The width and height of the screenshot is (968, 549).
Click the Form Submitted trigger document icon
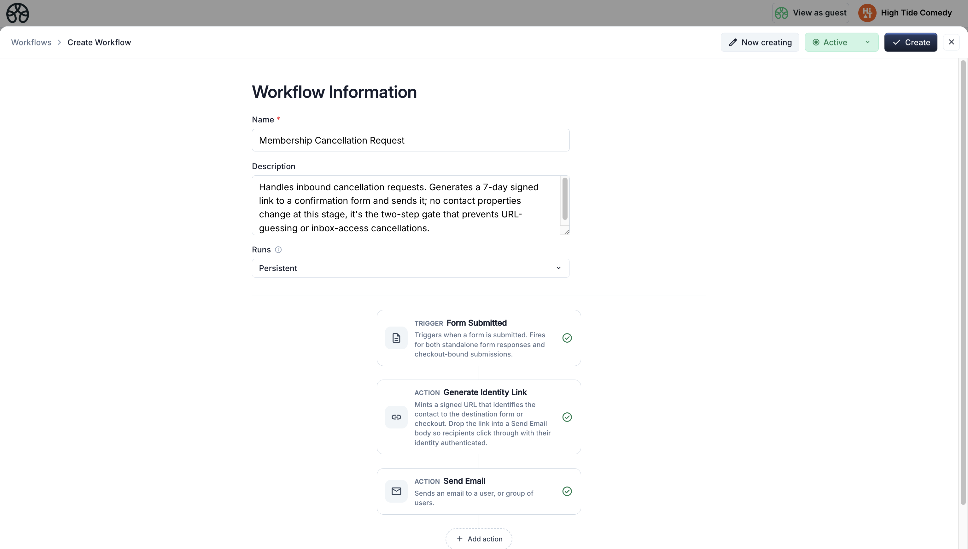tap(396, 338)
